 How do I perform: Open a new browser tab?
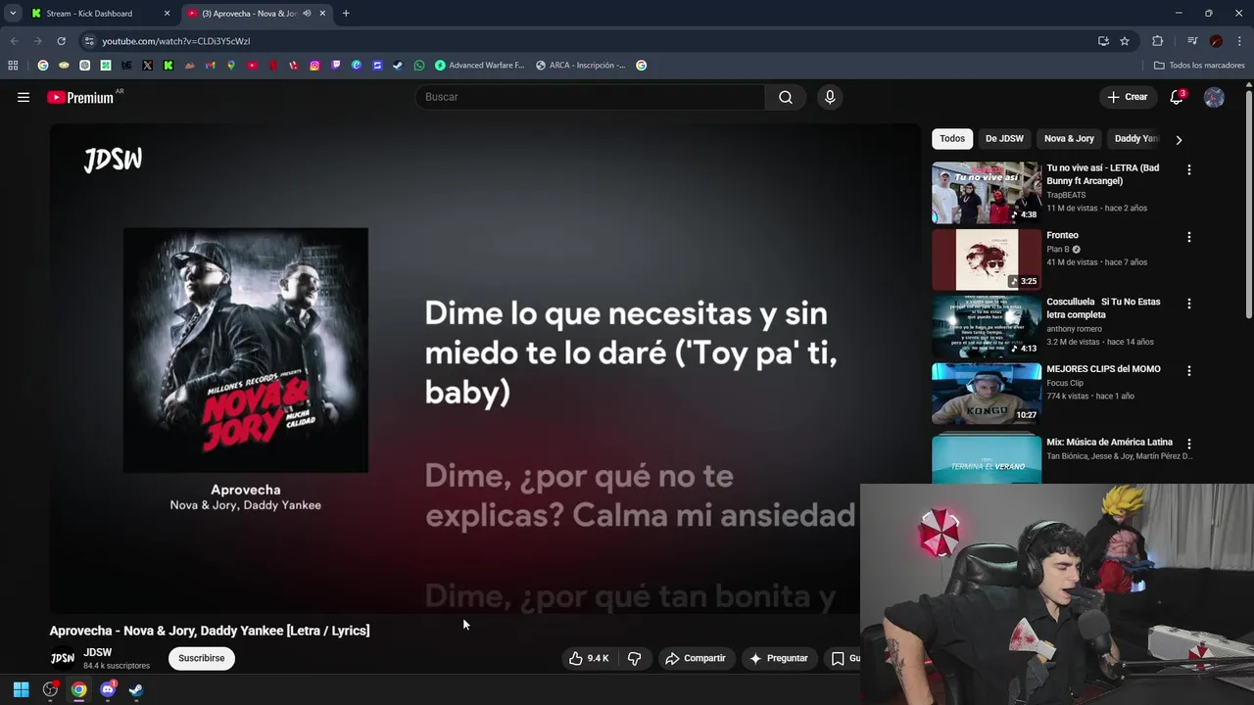pos(346,14)
